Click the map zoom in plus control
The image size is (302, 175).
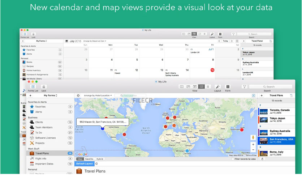tap(253, 144)
